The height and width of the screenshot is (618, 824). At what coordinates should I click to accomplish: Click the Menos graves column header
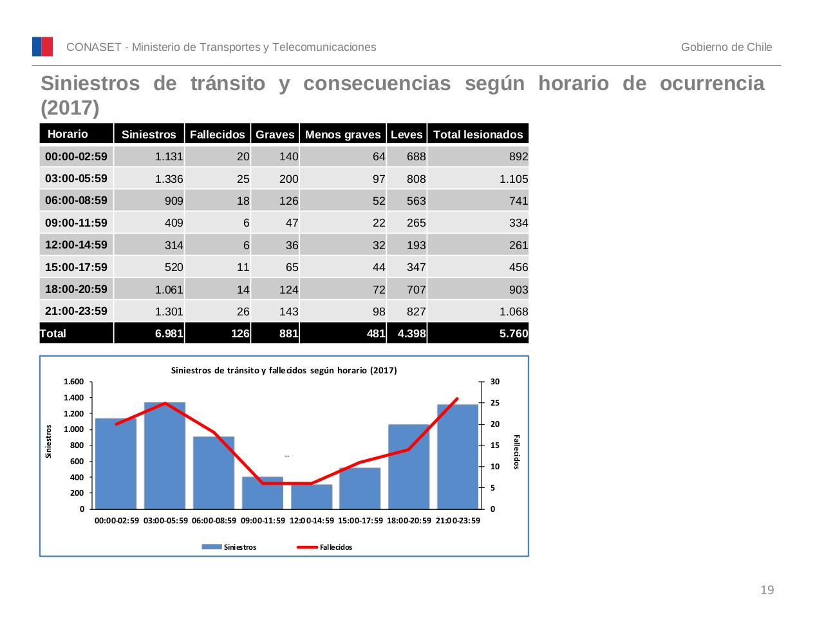point(342,134)
